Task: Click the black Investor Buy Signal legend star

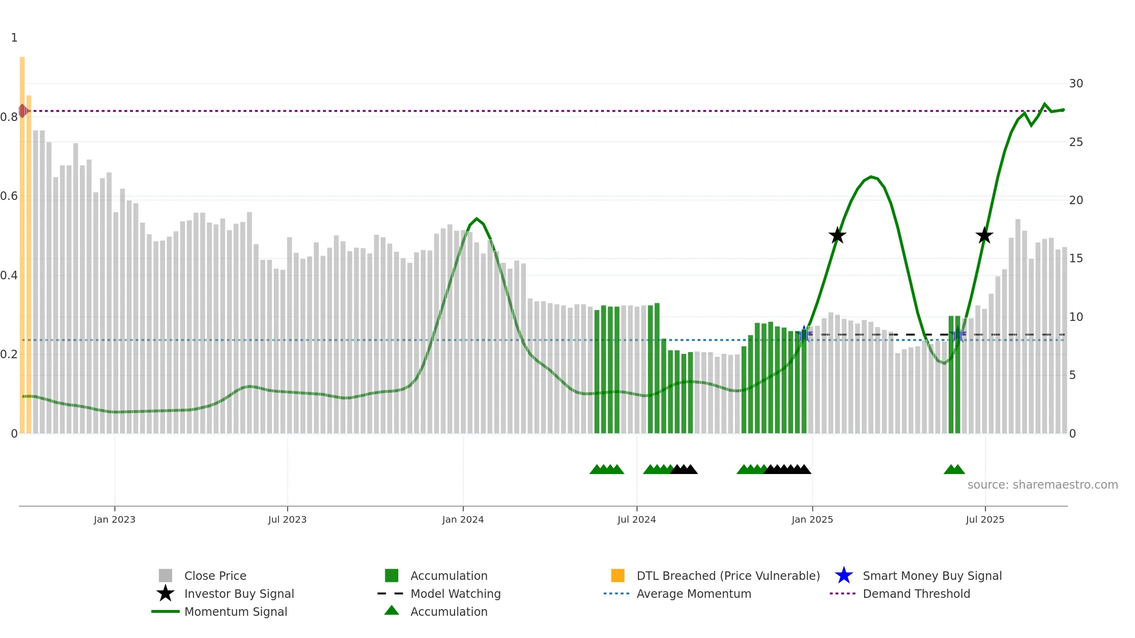Action: (166, 594)
